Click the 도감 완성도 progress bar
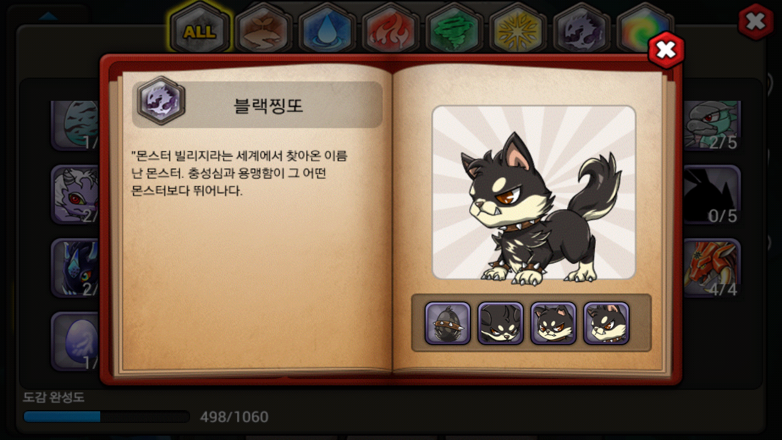The width and height of the screenshot is (782, 440). (106, 417)
